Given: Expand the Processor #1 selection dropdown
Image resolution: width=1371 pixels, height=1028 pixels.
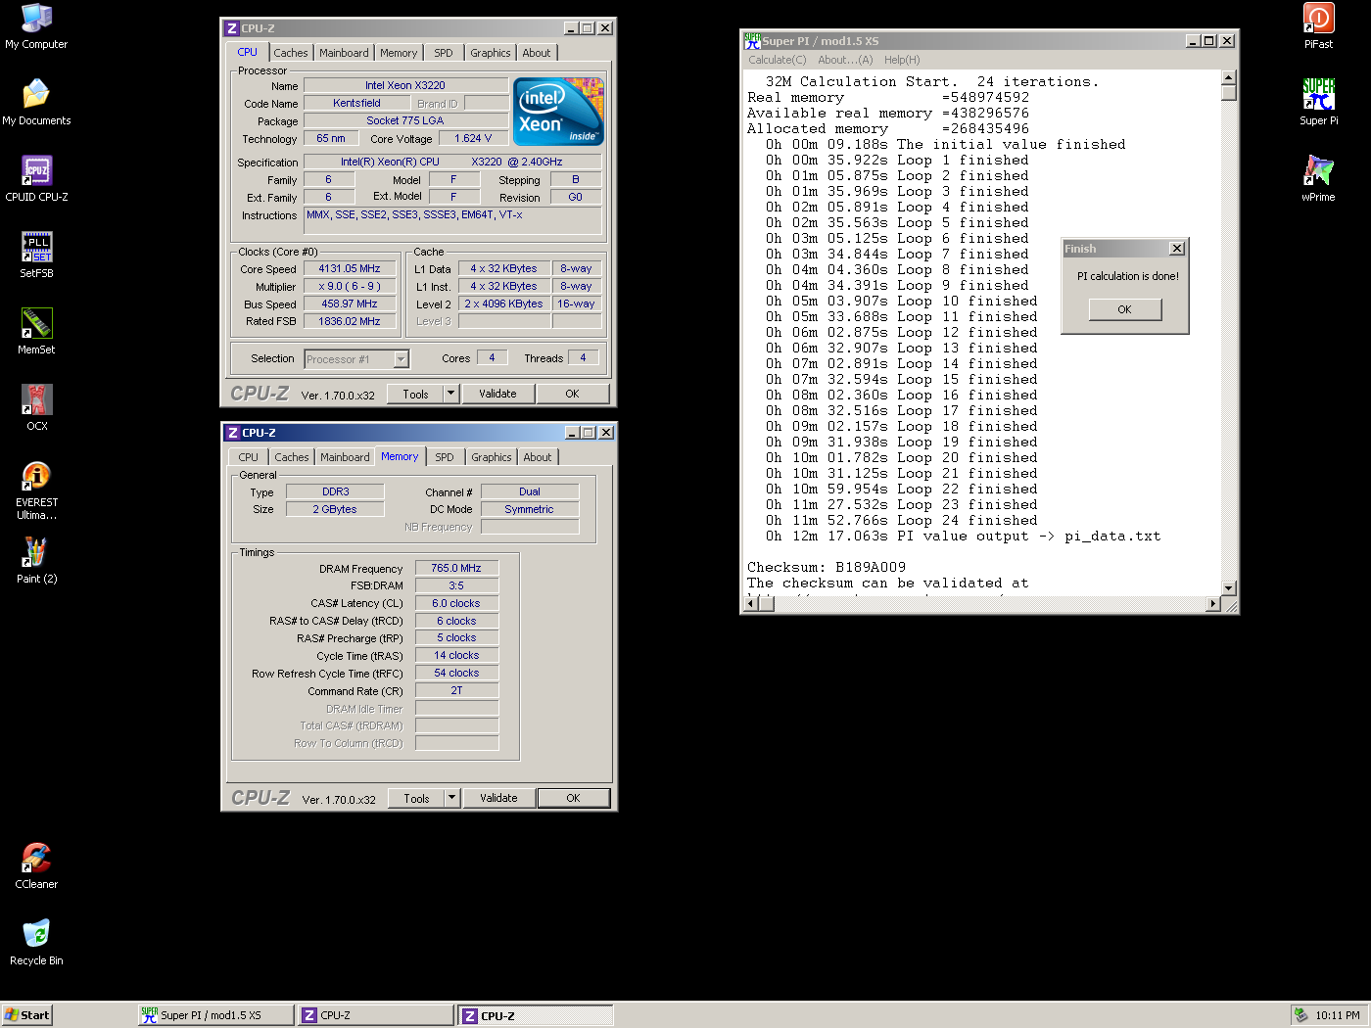Looking at the screenshot, I should coord(401,359).
